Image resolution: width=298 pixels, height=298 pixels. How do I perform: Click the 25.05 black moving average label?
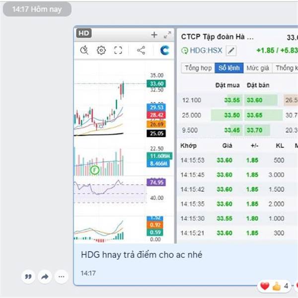[x=156, y=134]
